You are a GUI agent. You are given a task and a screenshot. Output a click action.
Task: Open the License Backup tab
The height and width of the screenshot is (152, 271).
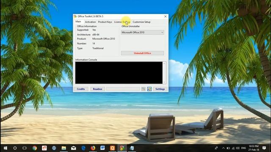click(122, 22)
